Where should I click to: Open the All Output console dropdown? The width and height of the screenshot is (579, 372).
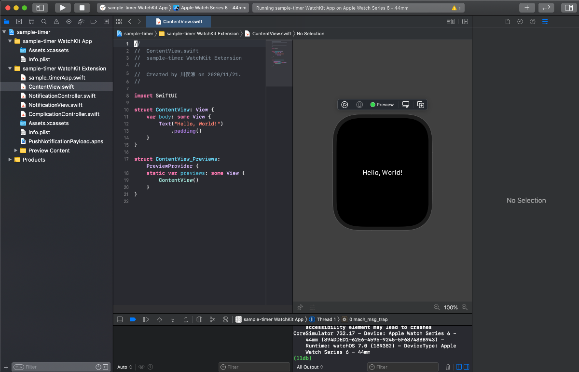point(310,367)
